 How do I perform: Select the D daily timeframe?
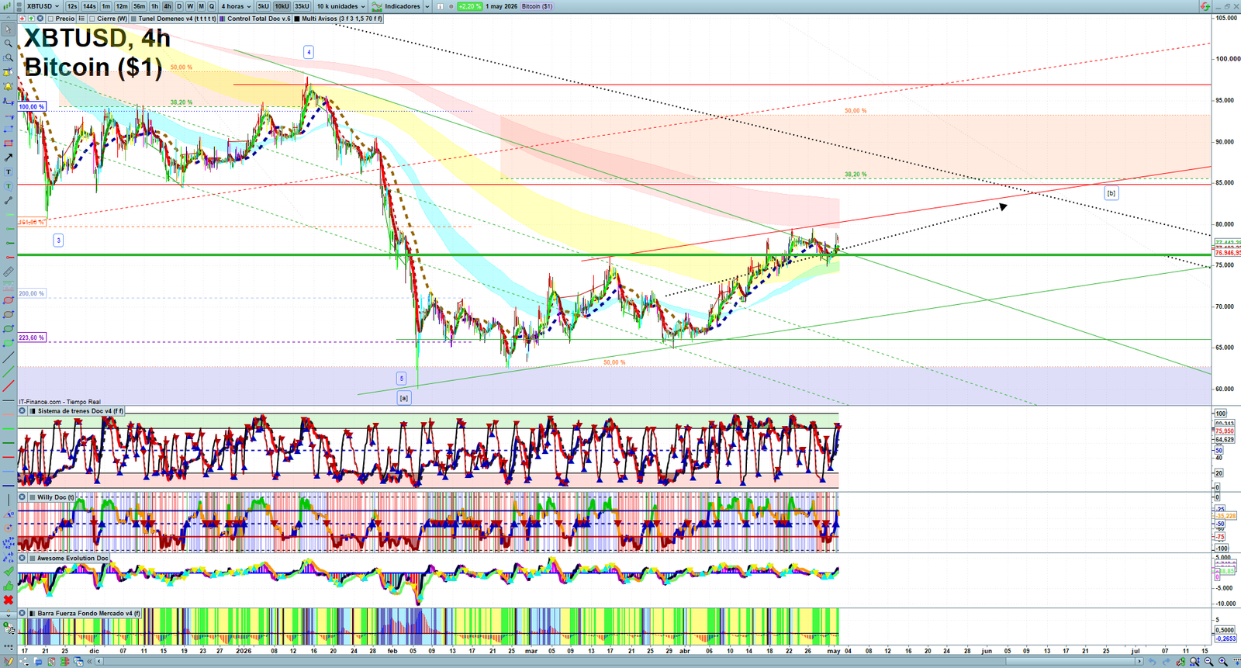click(x=179, y=6)
